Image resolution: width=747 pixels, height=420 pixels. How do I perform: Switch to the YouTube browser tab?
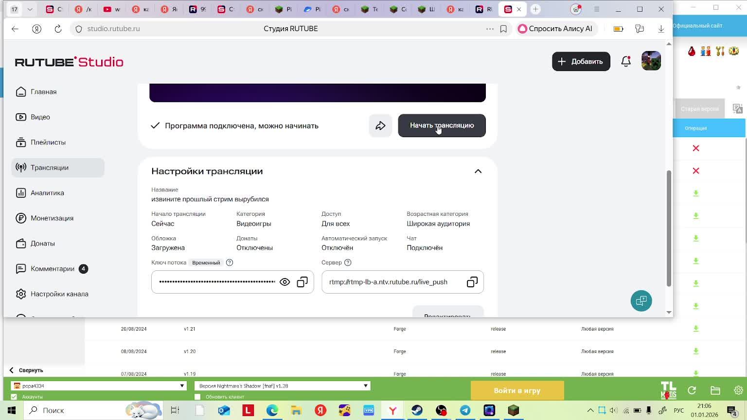[x=111, y=9]
